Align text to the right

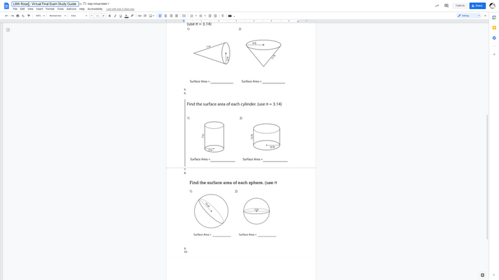point(171,16)
